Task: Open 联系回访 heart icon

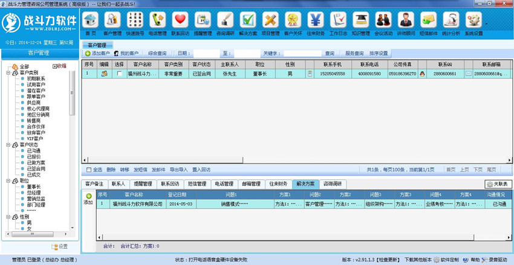Action: click(x=180, y=20)
